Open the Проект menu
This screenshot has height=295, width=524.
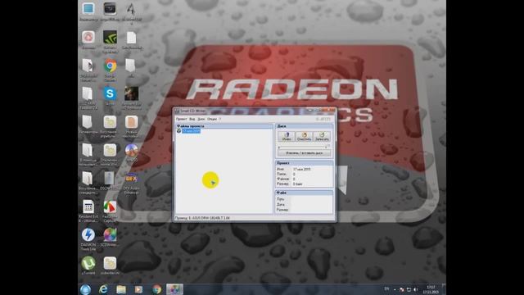click(182, 119)
